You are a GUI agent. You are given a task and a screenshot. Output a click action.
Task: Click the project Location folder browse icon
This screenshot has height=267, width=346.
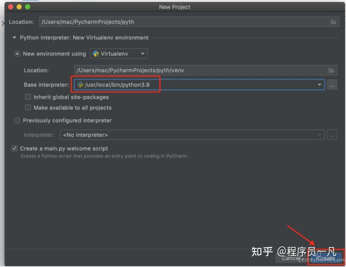334,22
